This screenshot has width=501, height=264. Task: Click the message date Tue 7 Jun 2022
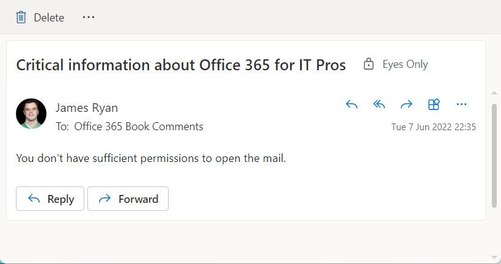(x=422, y=127)
